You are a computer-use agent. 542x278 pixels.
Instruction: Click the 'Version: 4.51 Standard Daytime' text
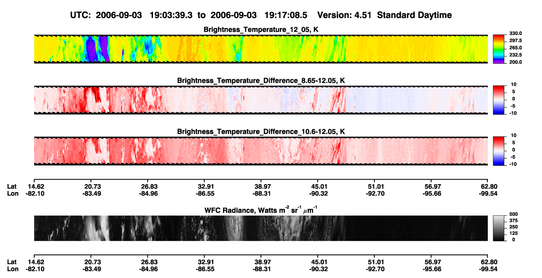pyautogui.click(x=384, y=15)
